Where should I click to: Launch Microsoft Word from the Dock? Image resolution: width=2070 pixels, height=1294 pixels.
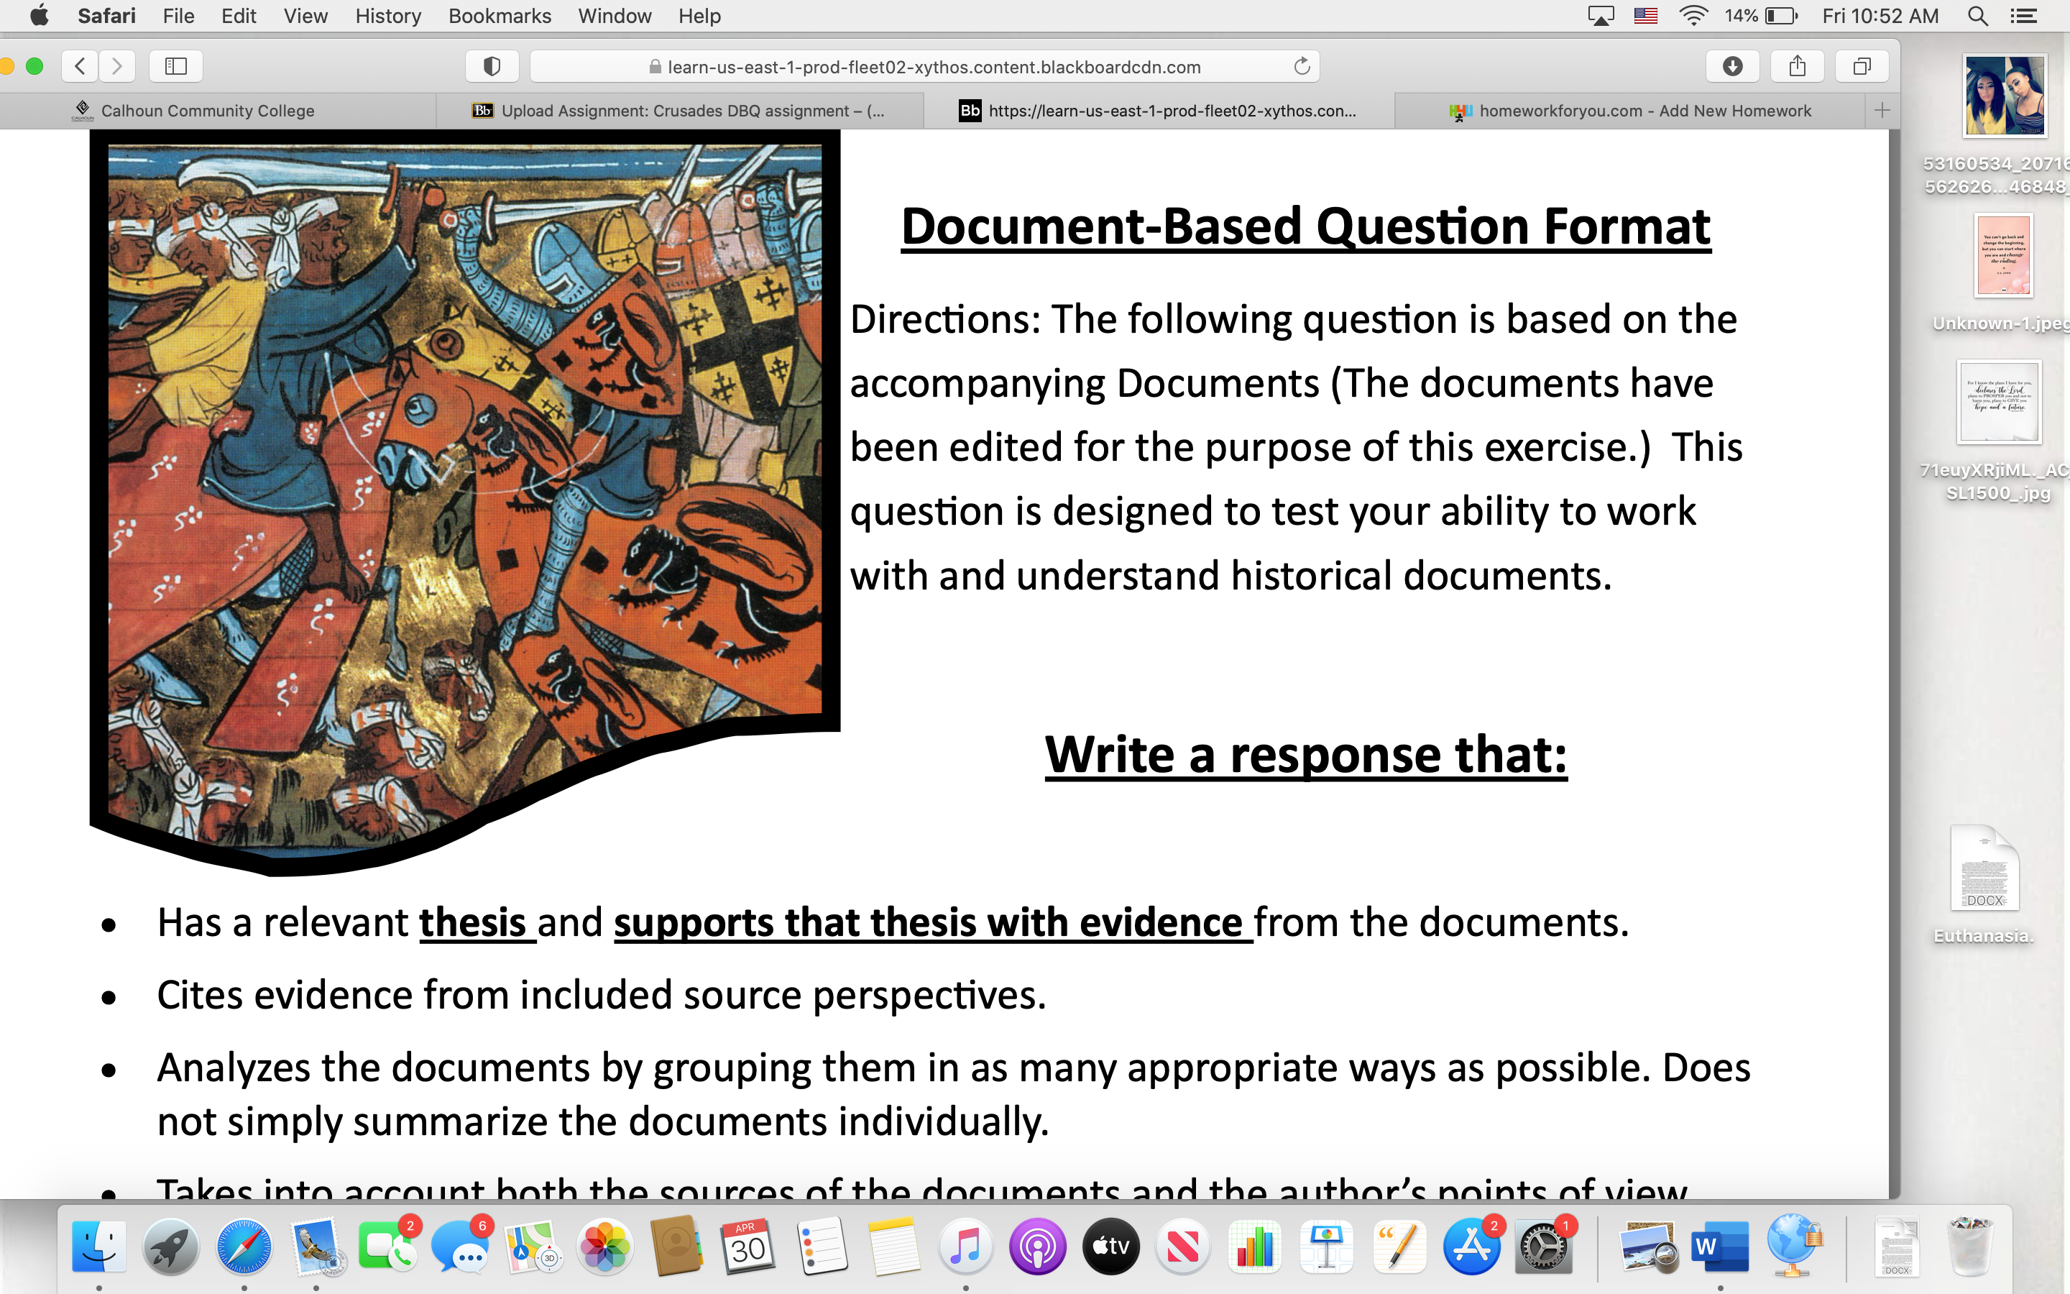click(x=1720, y=1246)
